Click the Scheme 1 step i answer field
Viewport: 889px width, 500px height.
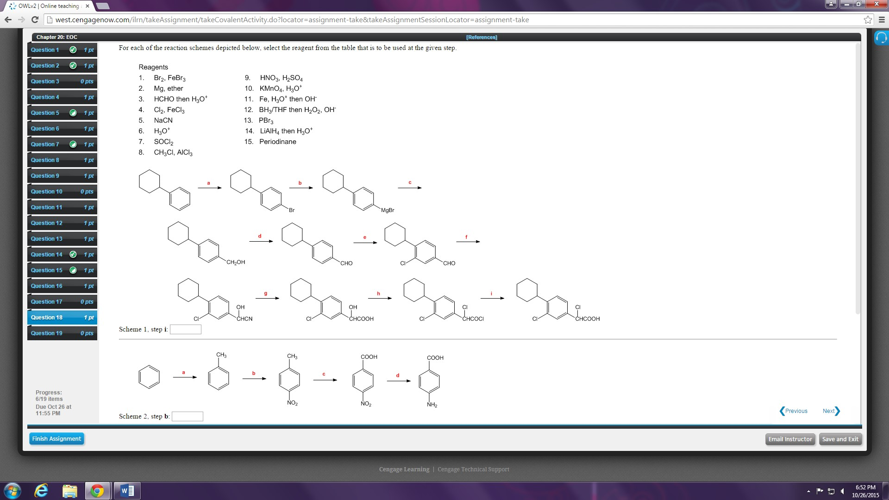point(186,329)
